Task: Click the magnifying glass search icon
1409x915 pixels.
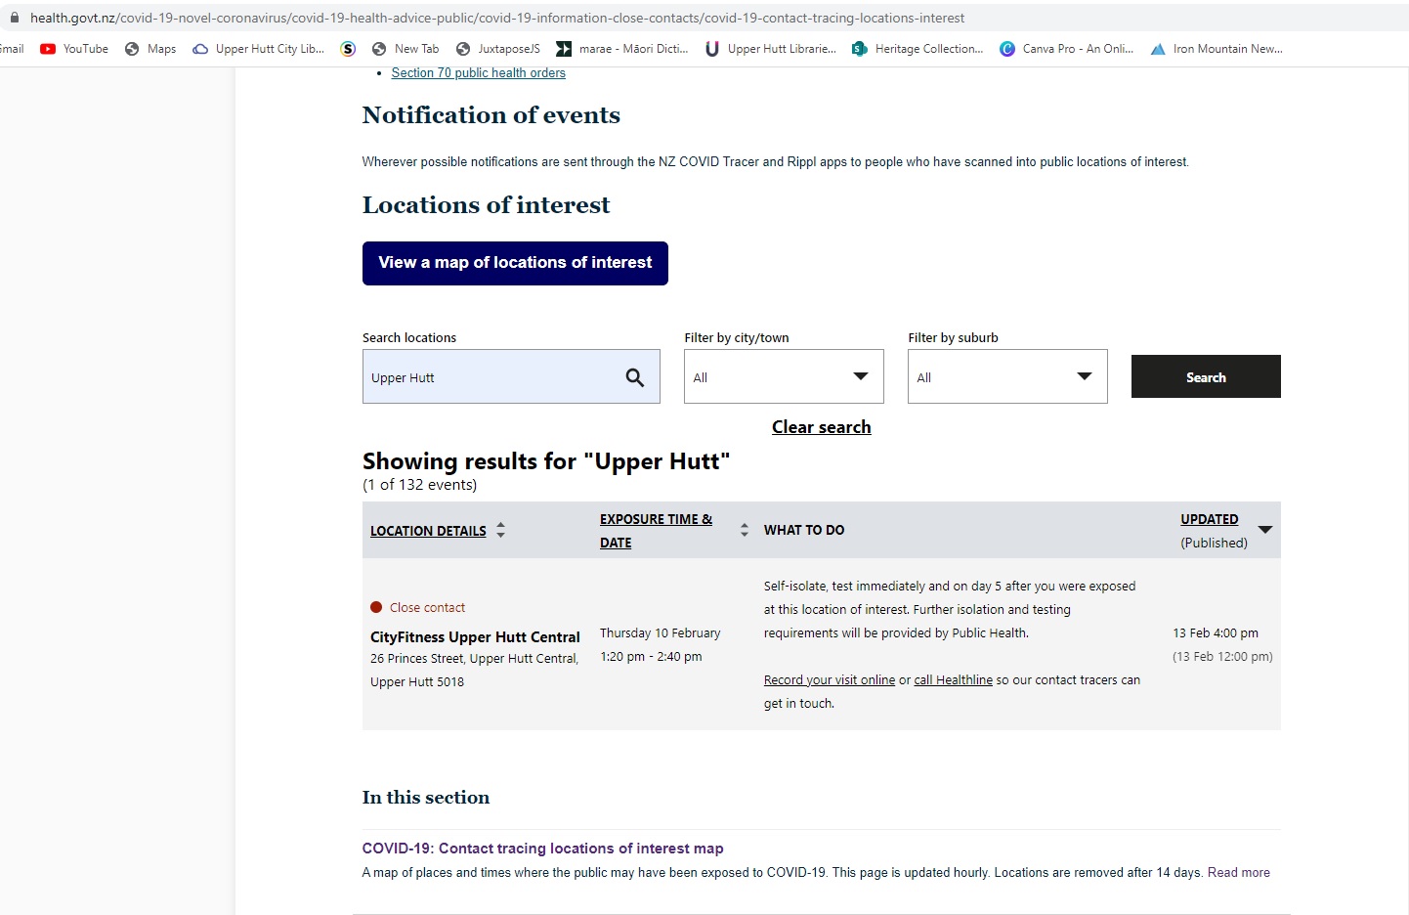Action: [635, 377]
